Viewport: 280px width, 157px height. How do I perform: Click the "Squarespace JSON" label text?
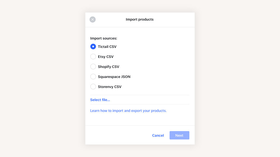point(114,77)
